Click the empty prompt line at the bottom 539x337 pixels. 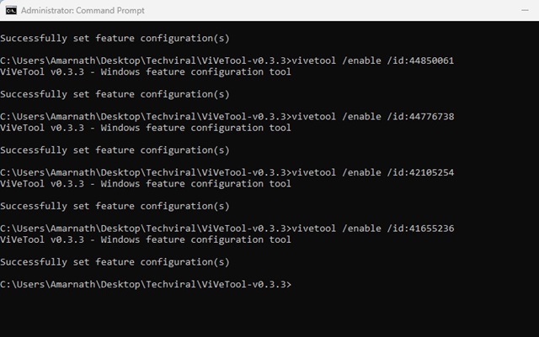pos(146,285)
